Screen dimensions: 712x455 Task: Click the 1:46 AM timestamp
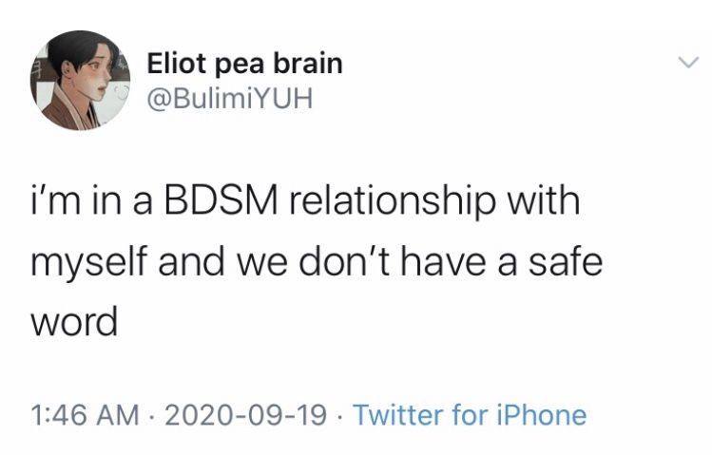(85, 415)
